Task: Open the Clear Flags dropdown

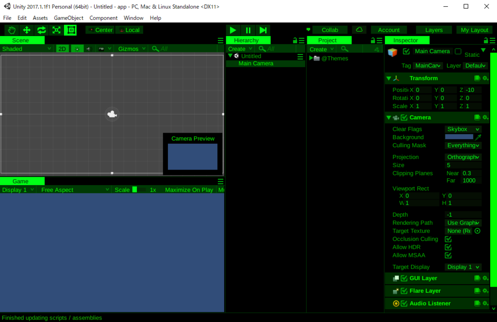Action: 462,129
